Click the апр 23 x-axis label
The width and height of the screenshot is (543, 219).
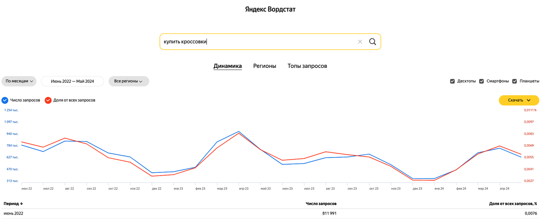coord(244,188)
